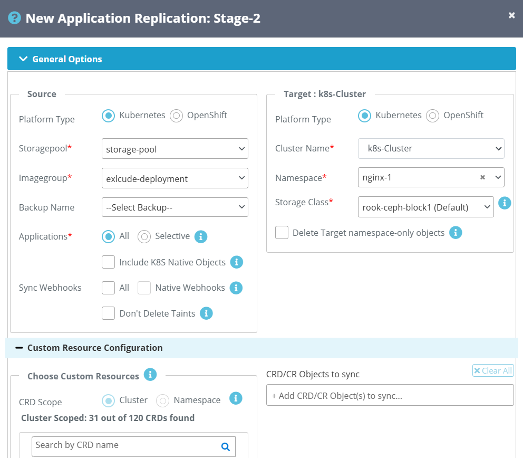The image size is (523, 458).
Task: Select Cluster CRD scope
Action: coord(109,400)
